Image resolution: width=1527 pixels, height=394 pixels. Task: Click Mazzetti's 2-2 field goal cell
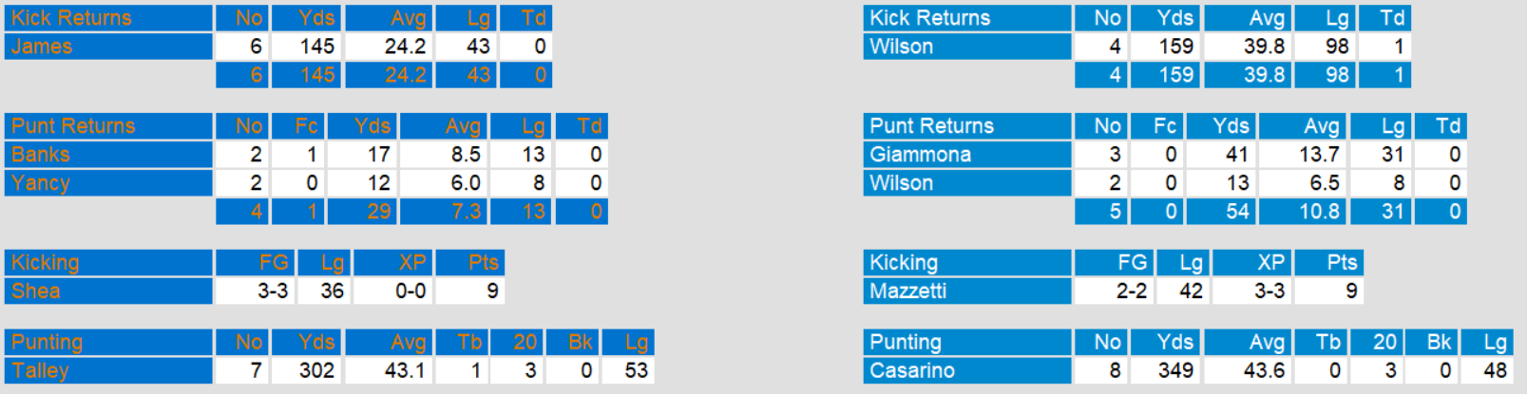pos(1131,291)
